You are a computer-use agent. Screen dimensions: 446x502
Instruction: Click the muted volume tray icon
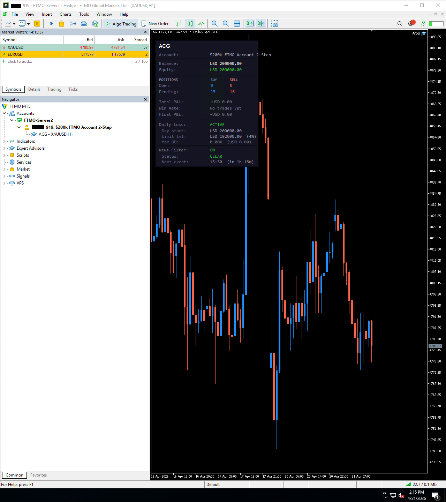click(x=401, y=495)
